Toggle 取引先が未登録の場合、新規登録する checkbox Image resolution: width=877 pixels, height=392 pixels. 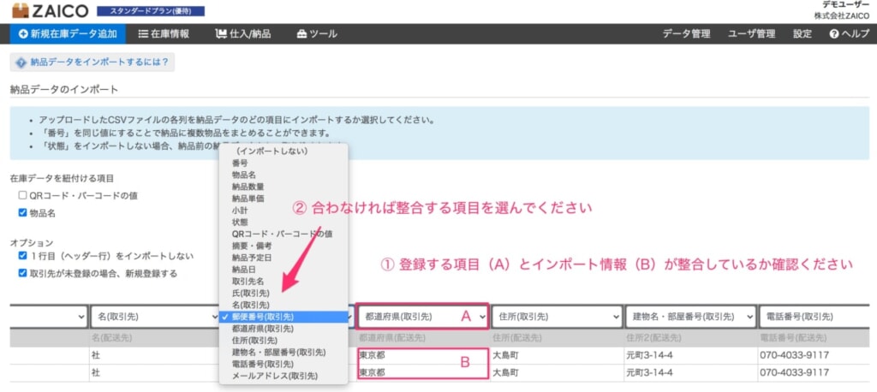[x=22, y=273]
